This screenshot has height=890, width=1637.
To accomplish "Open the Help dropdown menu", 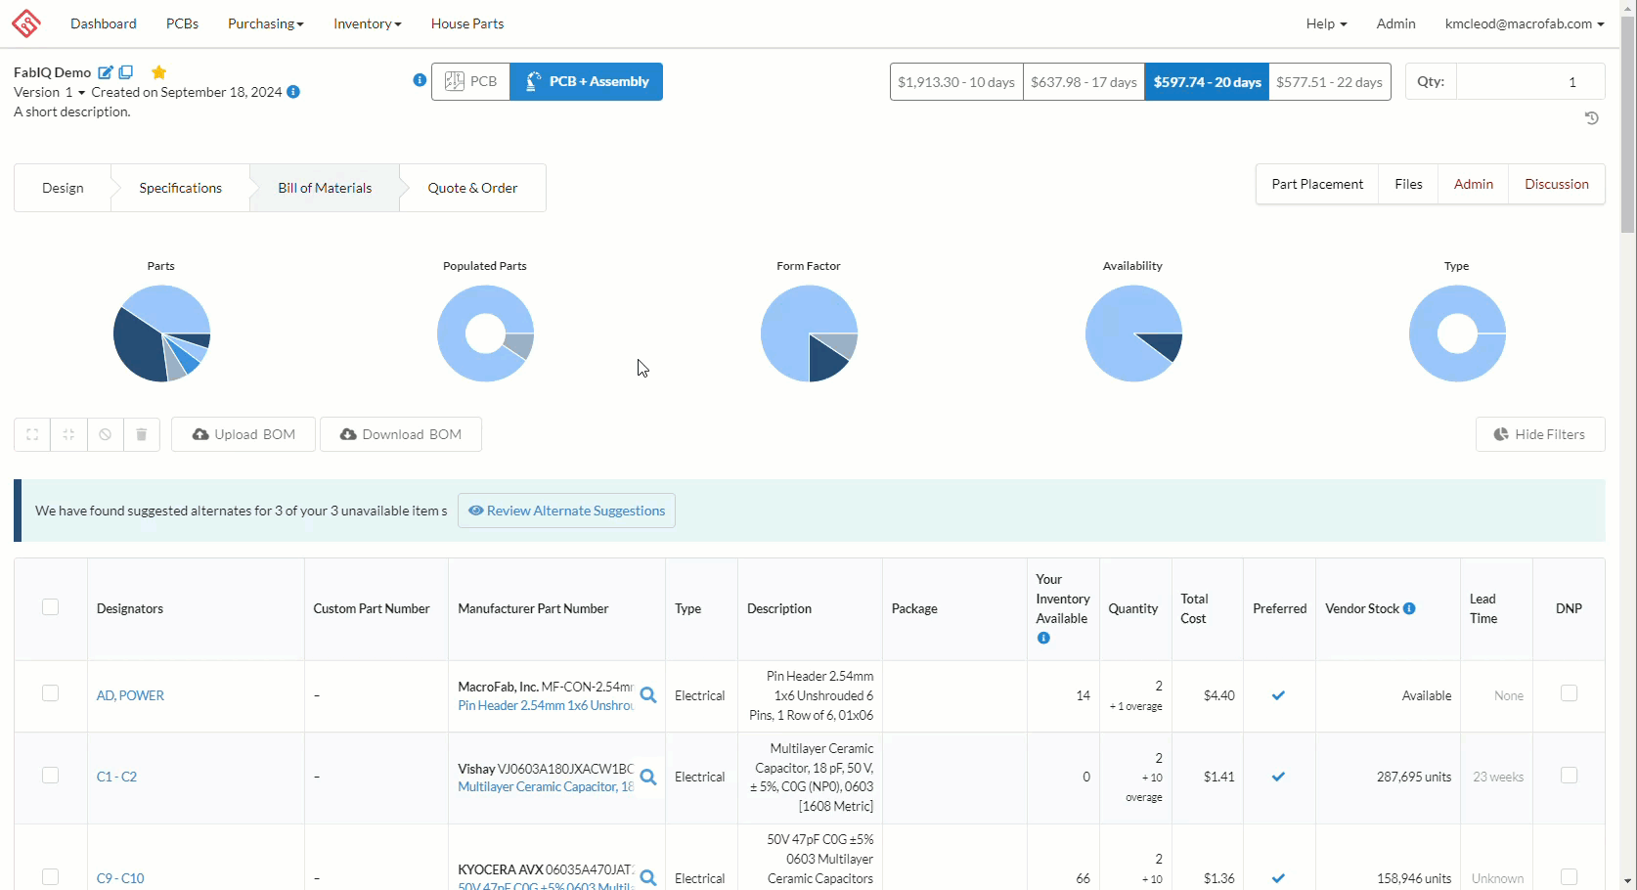I will pos(1326,23).
